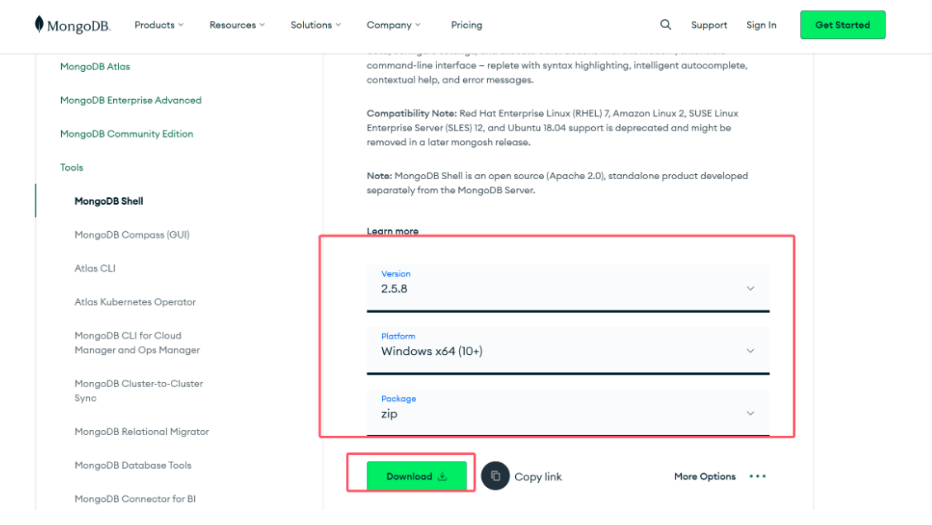932x525 pixels.
Task: Open MongoDB Database Tools sidebar item
Action: coord(133,465)
